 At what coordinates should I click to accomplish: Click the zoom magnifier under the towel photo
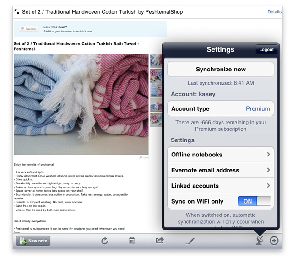pyautogui.click(x=144, y=157)
